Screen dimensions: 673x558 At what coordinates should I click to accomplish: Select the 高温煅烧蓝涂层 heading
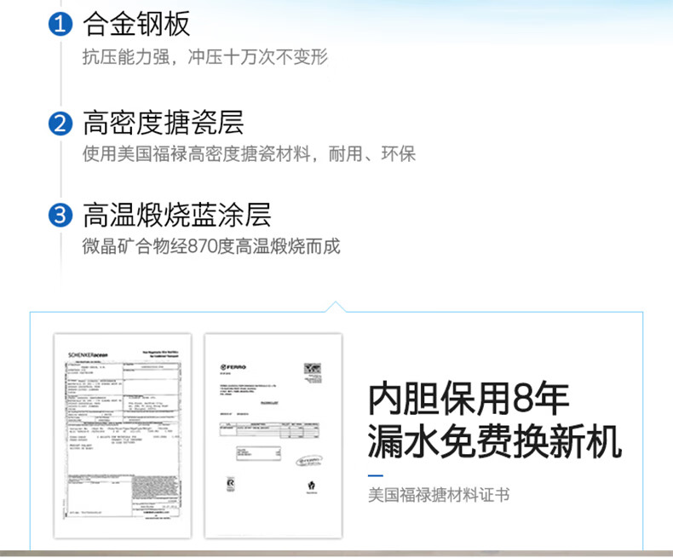tap(176, 216)
